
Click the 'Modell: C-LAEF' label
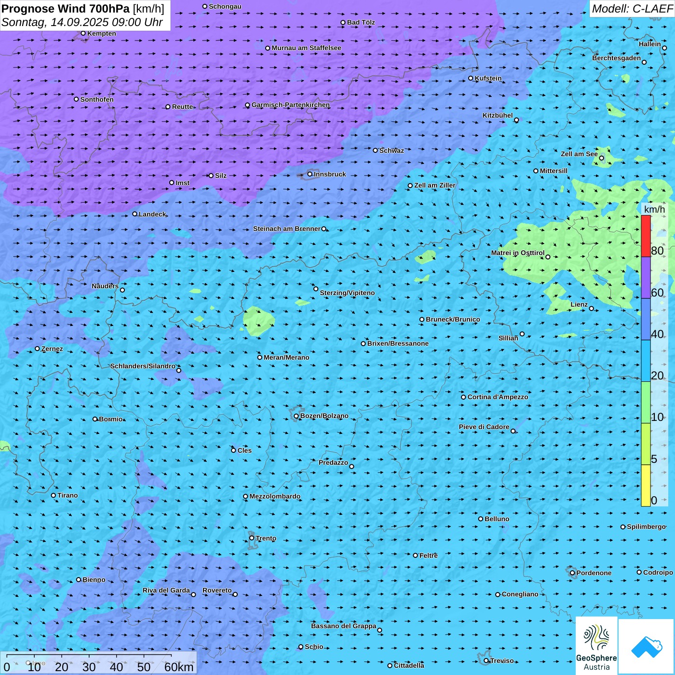pyautogui.click(x=632, y=9)
